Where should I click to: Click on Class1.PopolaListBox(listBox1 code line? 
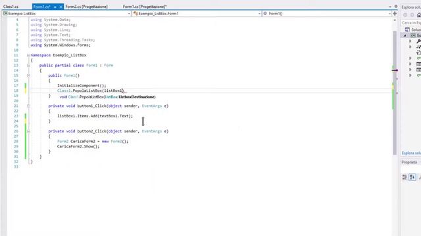pyautogui.click(x=90, y=90)
